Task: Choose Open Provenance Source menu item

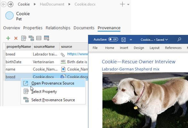Action: tap(53, 83)
